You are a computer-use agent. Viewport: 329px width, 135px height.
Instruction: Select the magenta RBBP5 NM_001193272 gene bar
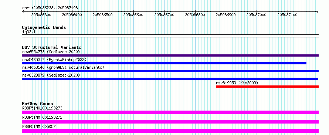click(x=170, y=122)
